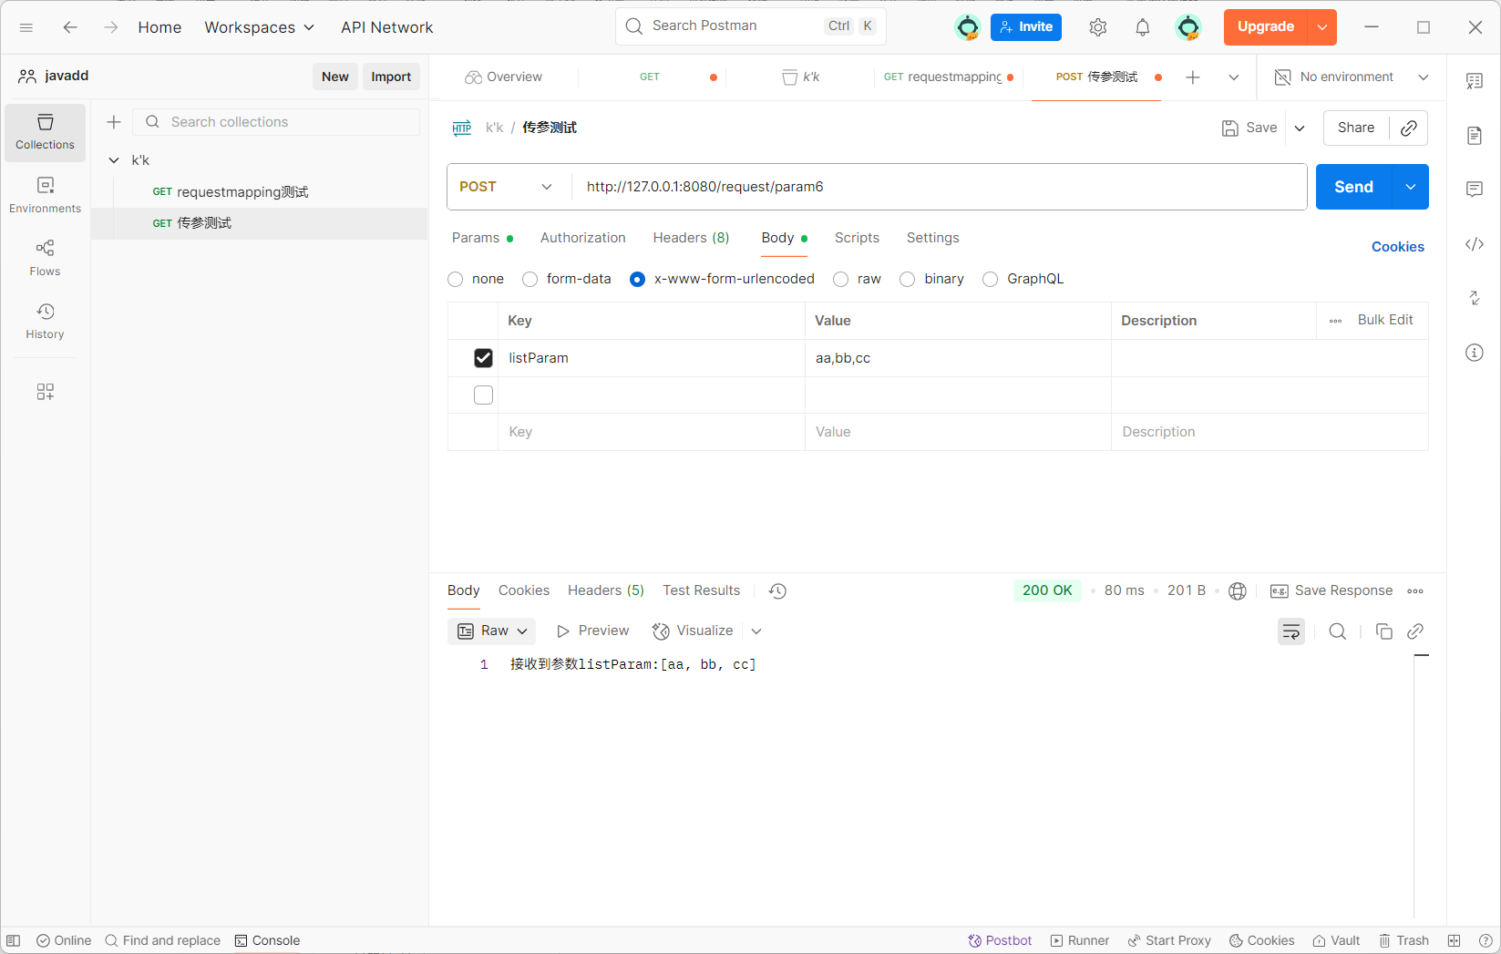
Task: Open the code snippet panel
Action: coord(1475,244)
